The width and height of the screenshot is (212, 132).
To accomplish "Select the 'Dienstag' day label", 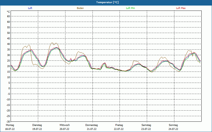I will coord(37,125).
